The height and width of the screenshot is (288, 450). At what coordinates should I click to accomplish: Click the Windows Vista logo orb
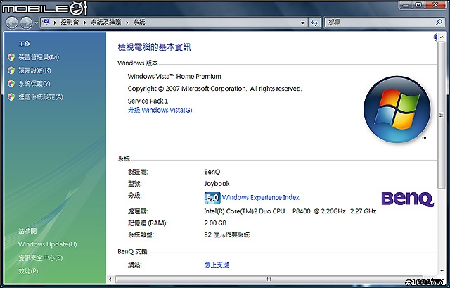click(x=397, y=110)
